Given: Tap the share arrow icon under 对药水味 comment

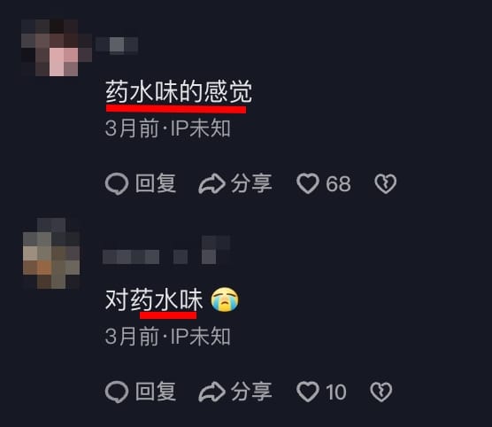Looking at the screenshot, I should tap(212, 392).
